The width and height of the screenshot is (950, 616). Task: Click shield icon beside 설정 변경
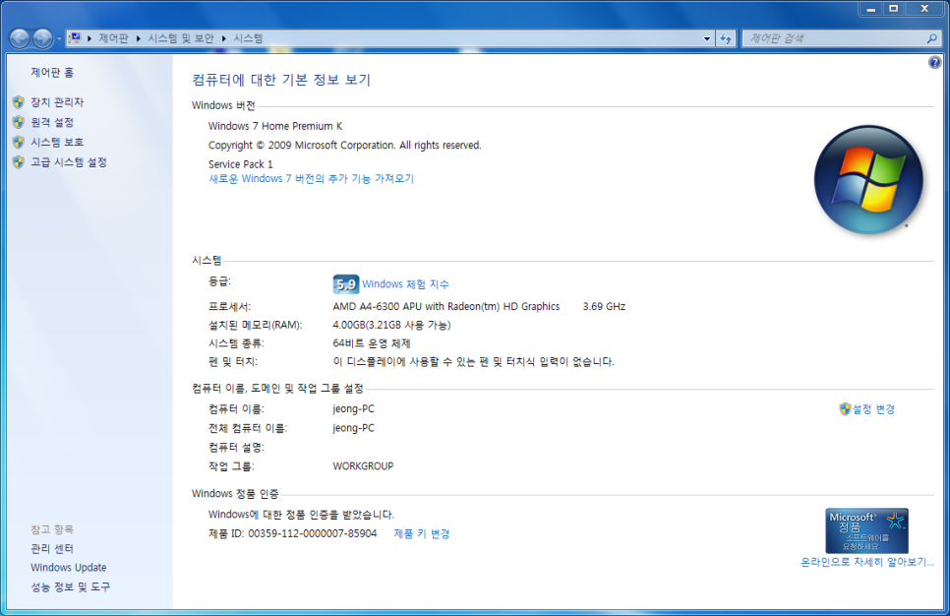pyautogui.click(x=845, y=409)
